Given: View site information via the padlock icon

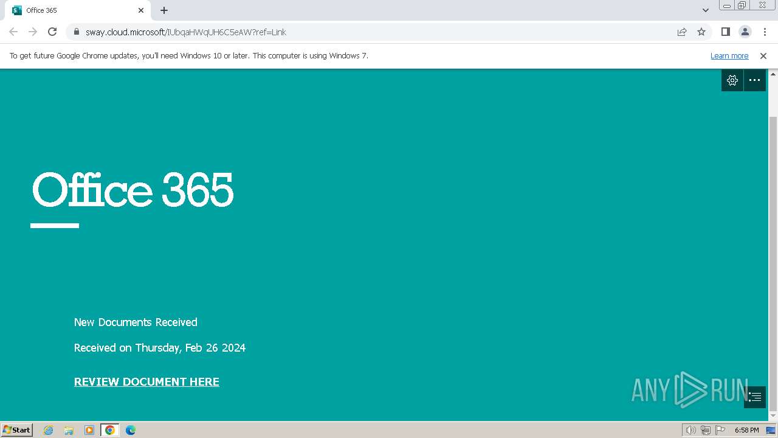Looking at the screenshot, I should click(77, 32).
